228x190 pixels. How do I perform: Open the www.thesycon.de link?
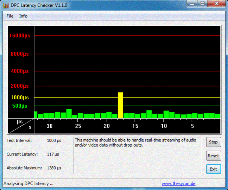point(179,184)
